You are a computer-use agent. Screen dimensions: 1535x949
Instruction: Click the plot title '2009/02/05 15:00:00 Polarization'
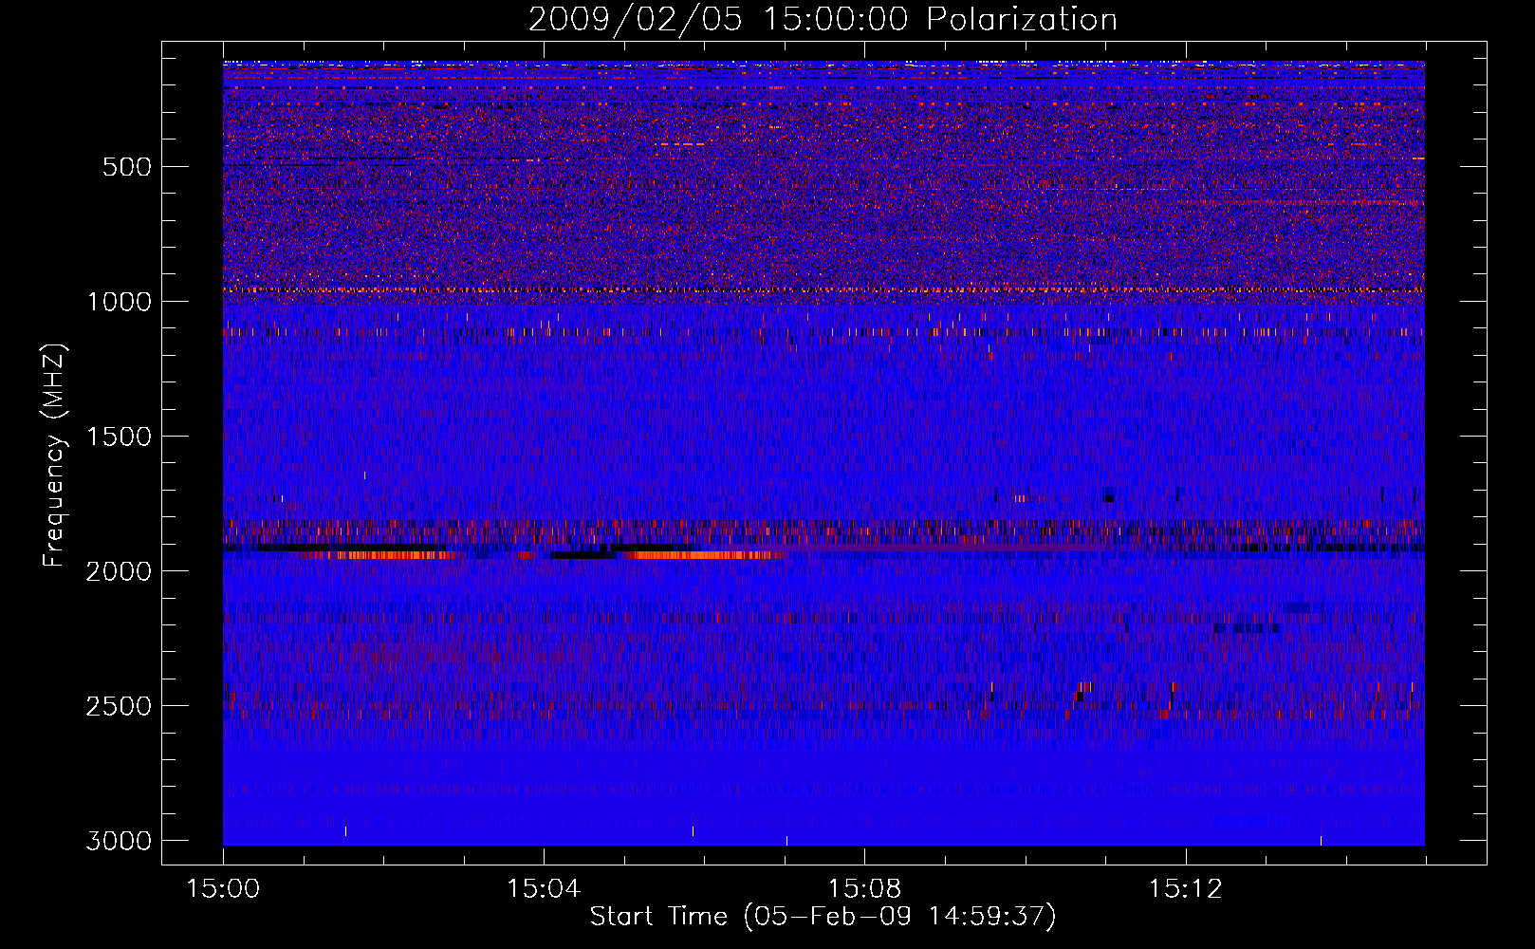[x=823, y=19]
